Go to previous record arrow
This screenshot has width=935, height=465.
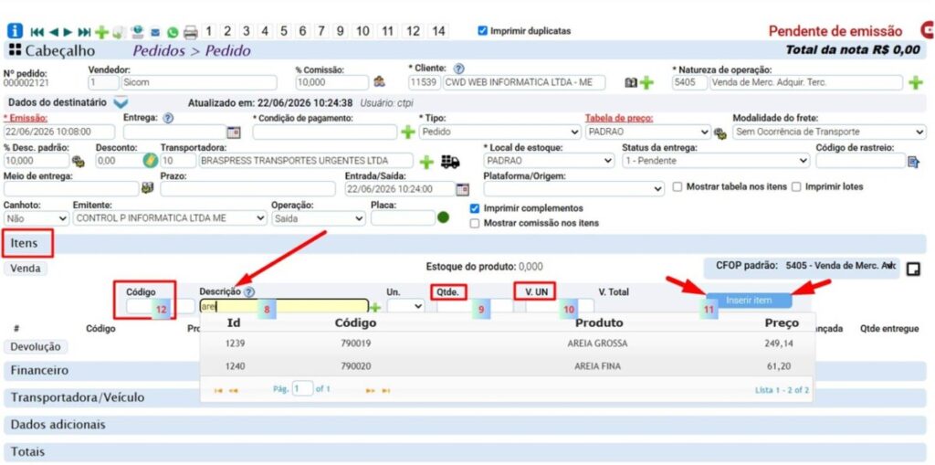54,32
